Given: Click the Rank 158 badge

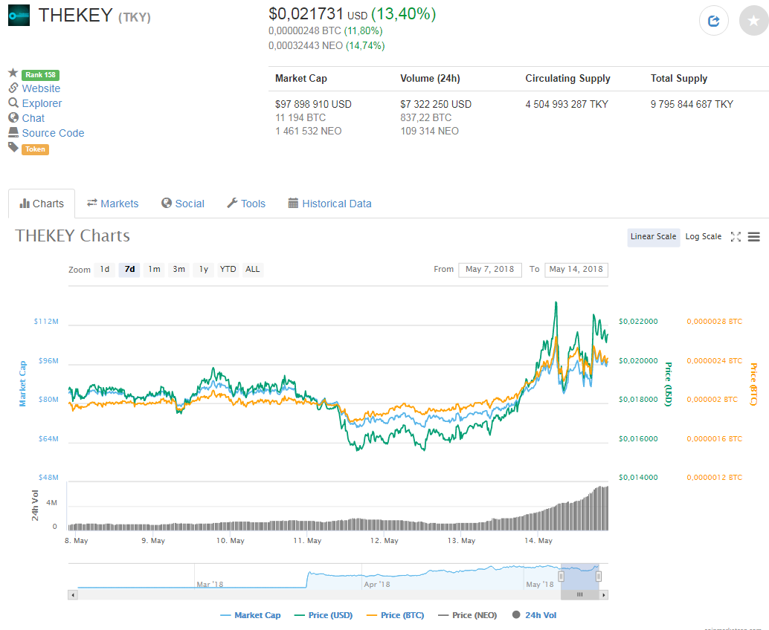Looking at the screenshot, I should tap(41, 75).
